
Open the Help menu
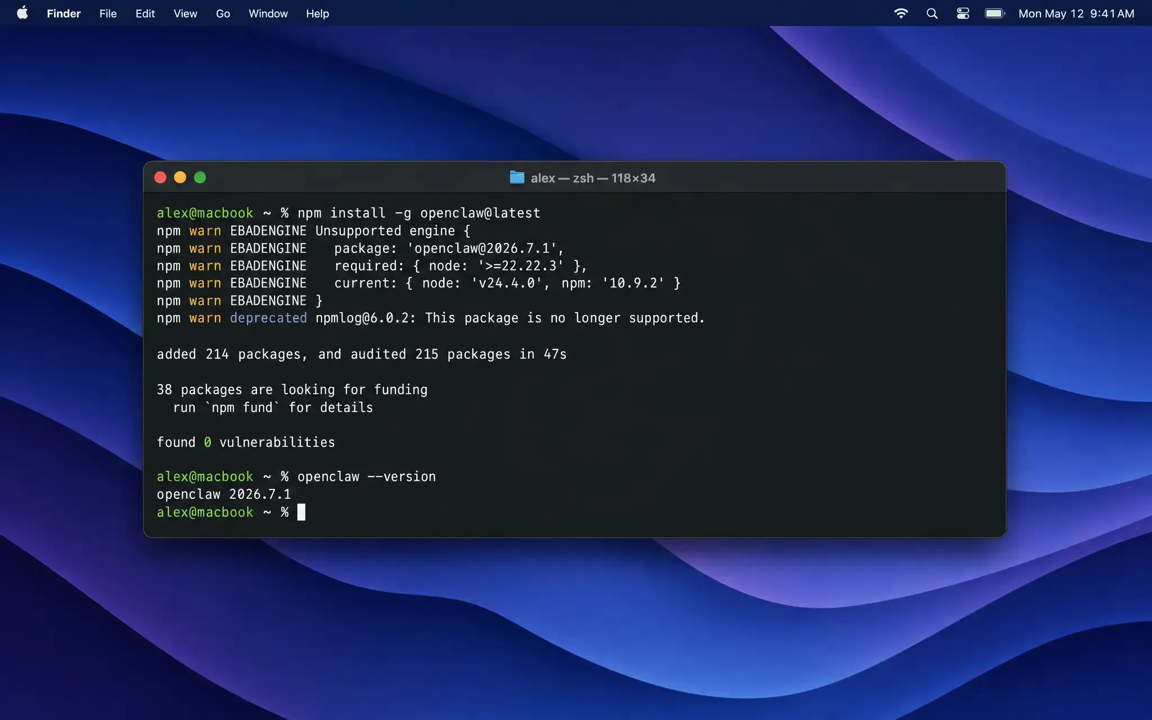pyautogui.click(x=317, y=13)
